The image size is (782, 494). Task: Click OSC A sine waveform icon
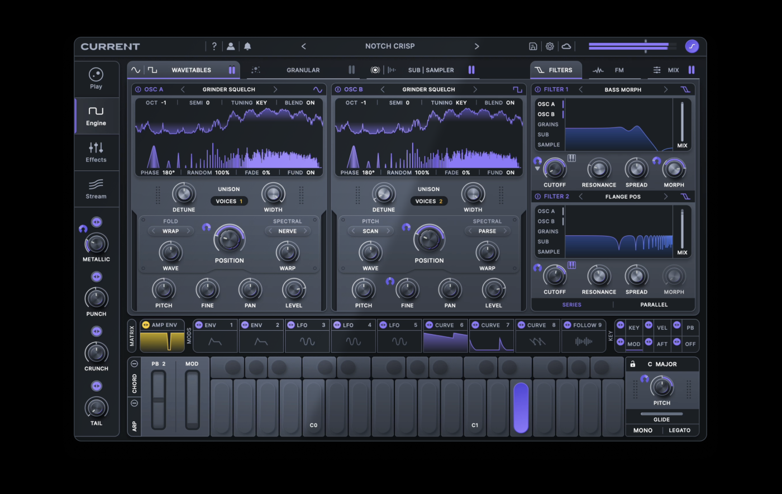tap(318, 89)
